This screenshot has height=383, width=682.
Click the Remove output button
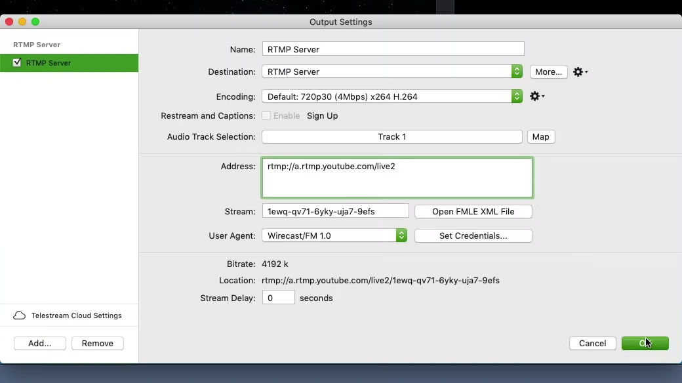tap(98, 344)
